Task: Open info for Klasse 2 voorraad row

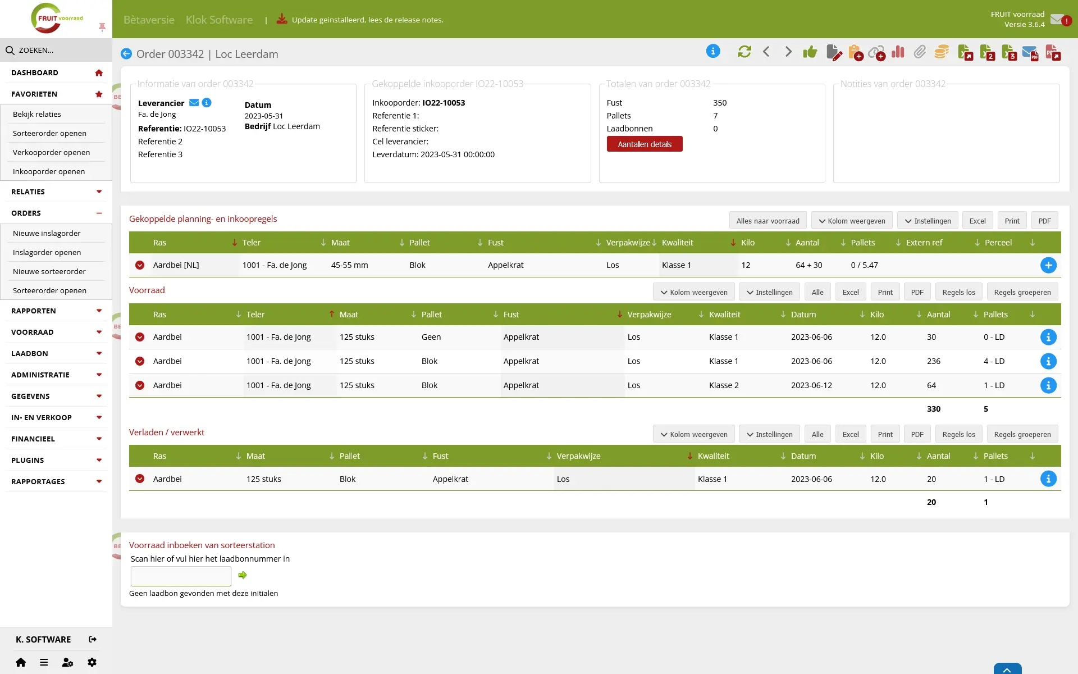Action: [x=1048, y=385]
